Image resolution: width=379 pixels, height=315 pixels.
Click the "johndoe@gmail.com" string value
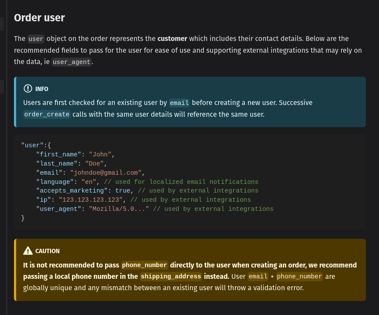tap(106, 173)
